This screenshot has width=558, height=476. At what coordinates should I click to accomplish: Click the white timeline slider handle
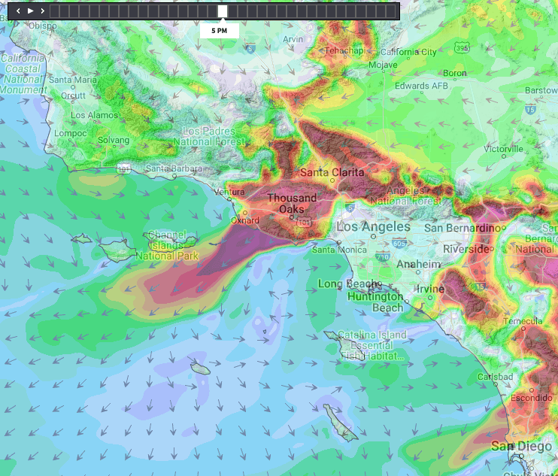223,11
